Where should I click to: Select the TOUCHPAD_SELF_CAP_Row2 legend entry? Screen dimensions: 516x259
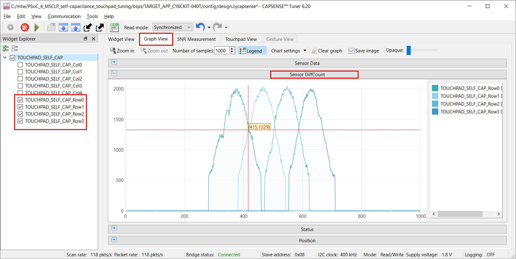tap(467, 104)
